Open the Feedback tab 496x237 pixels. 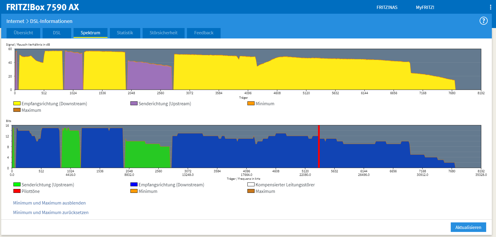tap(204, 33)
